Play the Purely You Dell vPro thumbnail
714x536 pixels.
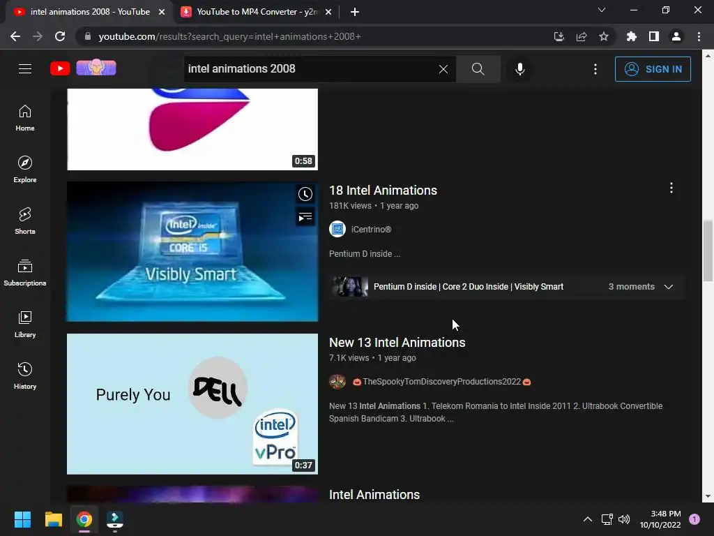(192, 404)
